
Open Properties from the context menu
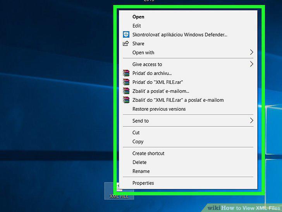point(143,183)
